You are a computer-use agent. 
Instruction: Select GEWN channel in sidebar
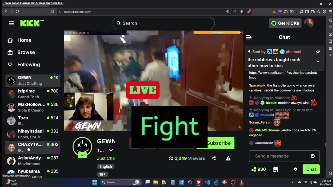click(33, 81)
